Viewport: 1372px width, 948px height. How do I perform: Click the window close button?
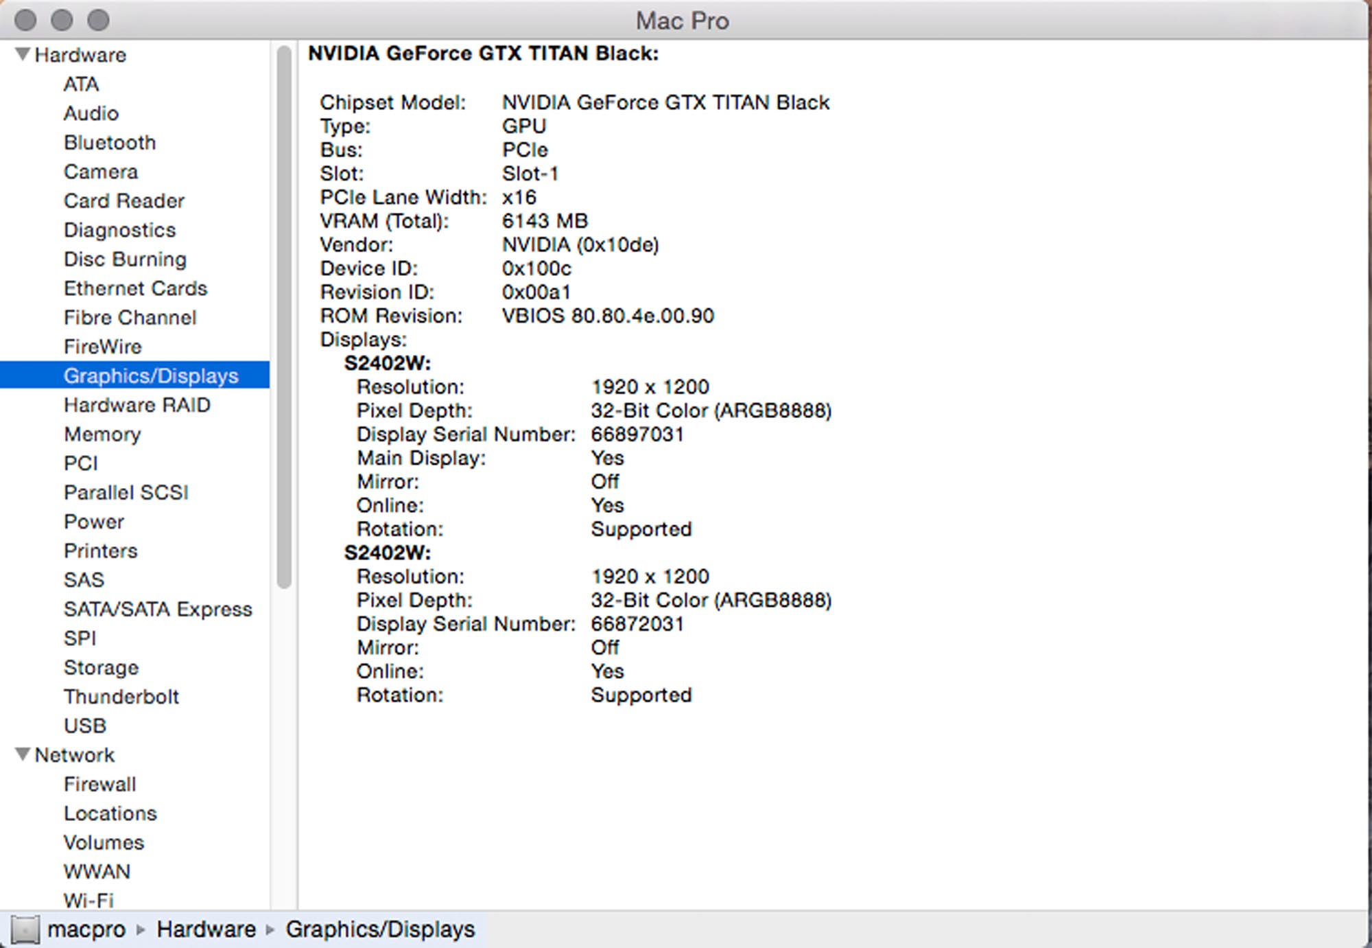point(25,20)
